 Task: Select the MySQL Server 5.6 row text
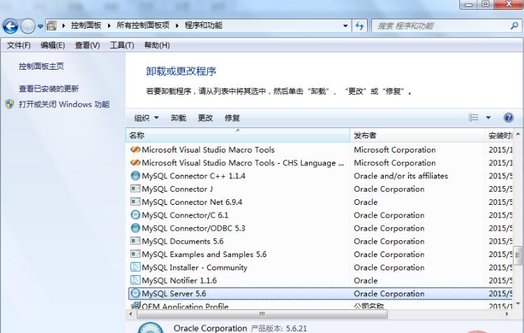[x=174, y=293]
